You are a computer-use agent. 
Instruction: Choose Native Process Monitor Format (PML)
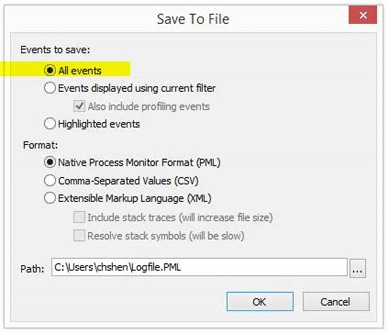pos(50,162)
